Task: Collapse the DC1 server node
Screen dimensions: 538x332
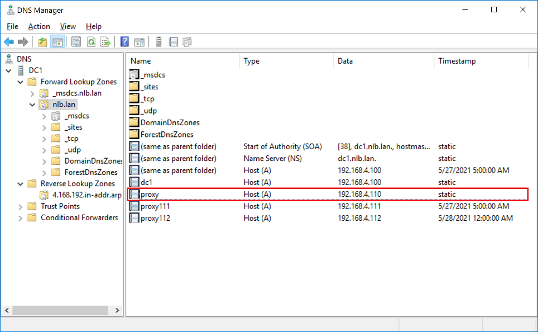Action: tap(8, 71)
